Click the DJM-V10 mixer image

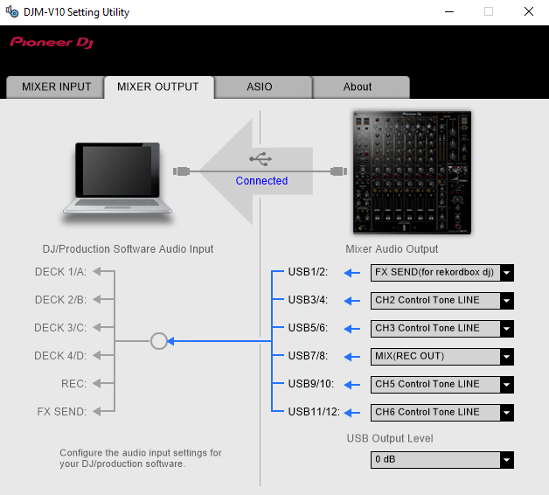click(x=412, y=172)
